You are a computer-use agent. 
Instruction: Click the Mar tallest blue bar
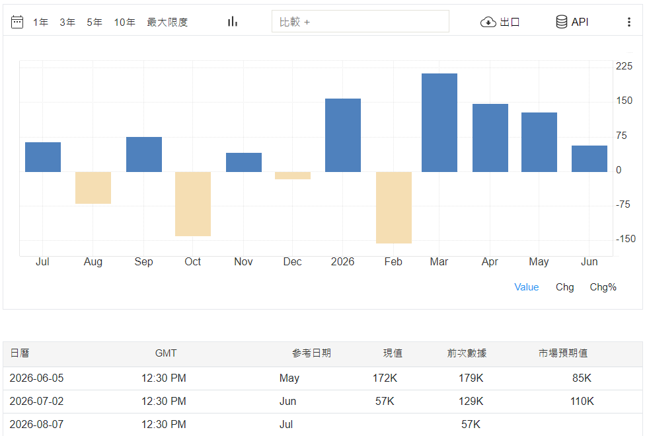point(439,123)
